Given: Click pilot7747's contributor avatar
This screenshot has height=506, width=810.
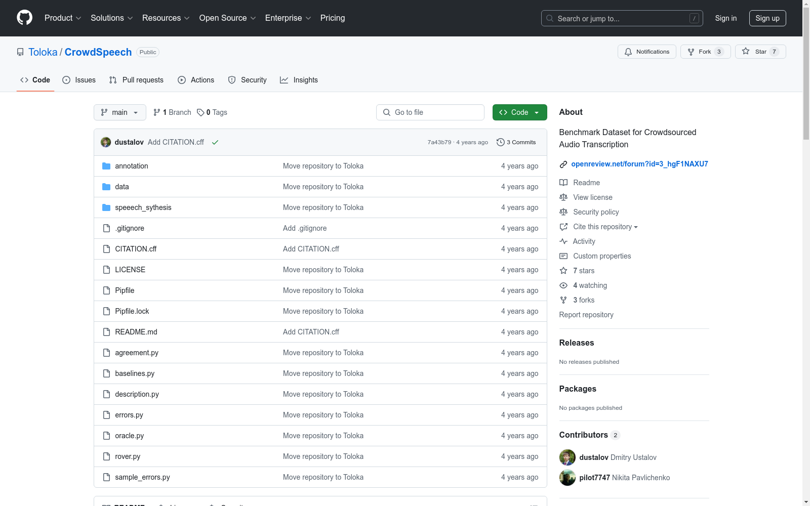Looking at the screenshot, I should click(x=568, y=478).
